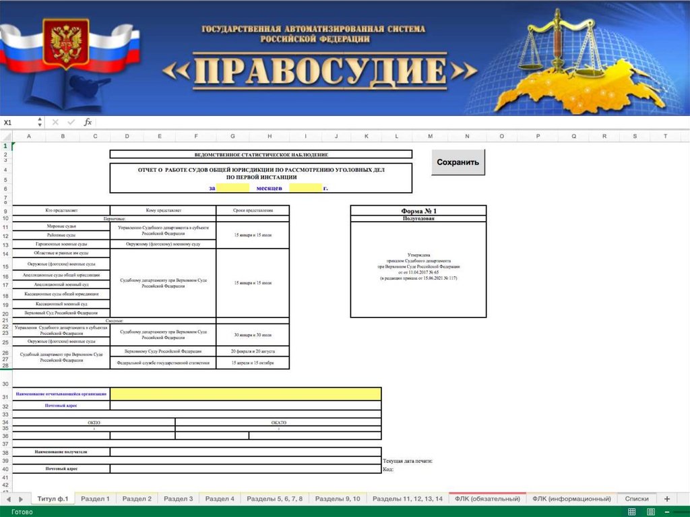Click the 'Полугодовая' cell
Image resolution: width=690 pixels, height=517 pixels.
coord(418,218)
